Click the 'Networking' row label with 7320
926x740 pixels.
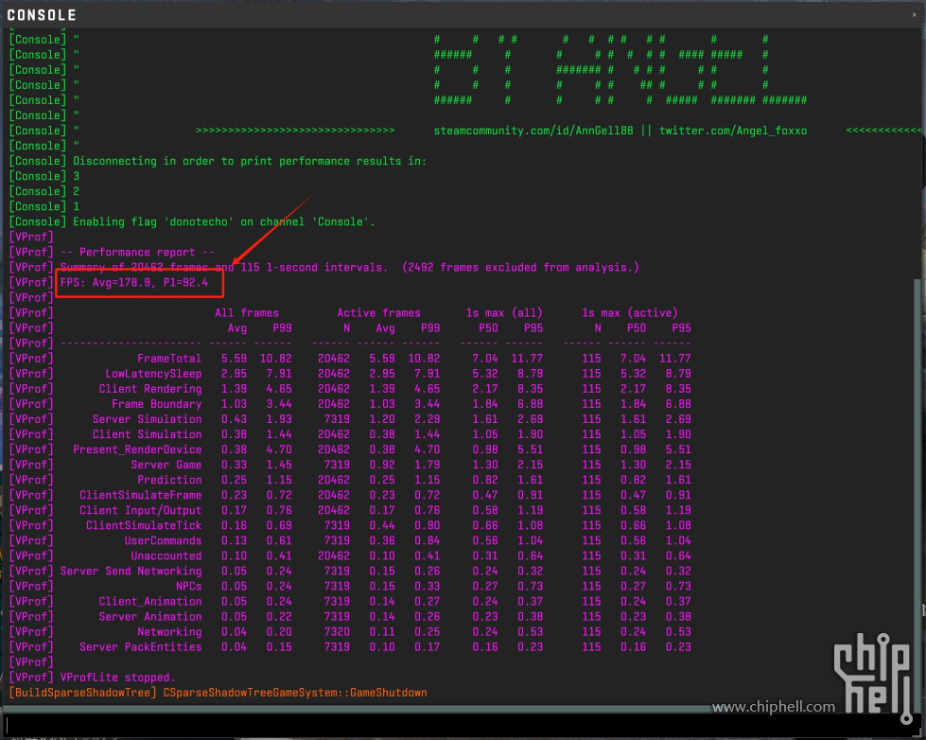(x=169, y=632)
